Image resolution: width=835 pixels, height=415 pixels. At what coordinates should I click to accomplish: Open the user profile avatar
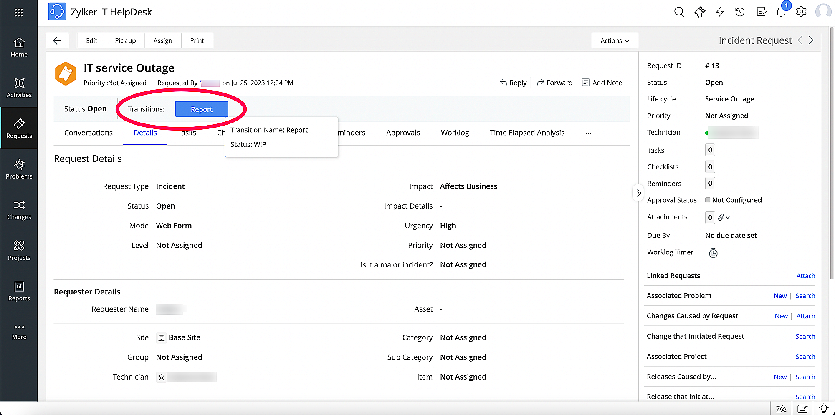(x=823, y=11)
